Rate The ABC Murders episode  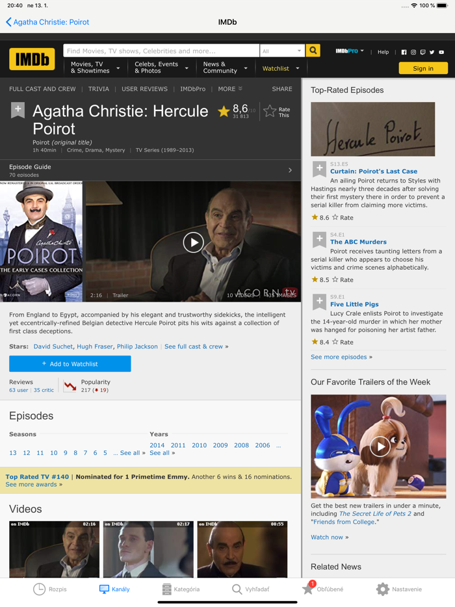335,279
